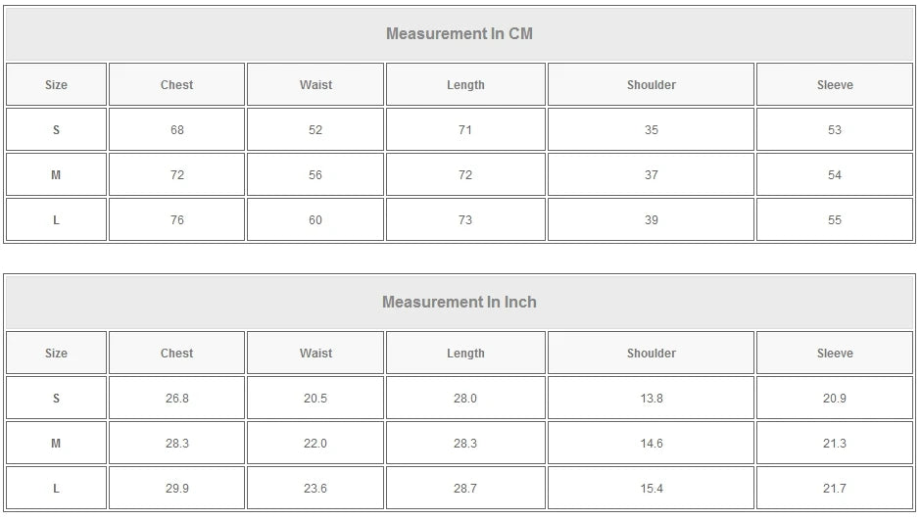The height and width of the screenshot is (520, 921).
Task: Select the M size label in the CM table
Action: [56, 175]
